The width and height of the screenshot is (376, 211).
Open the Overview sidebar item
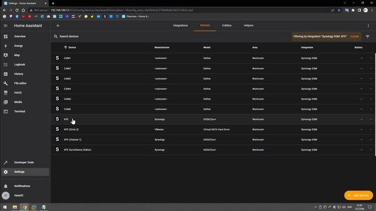(25, 36)
